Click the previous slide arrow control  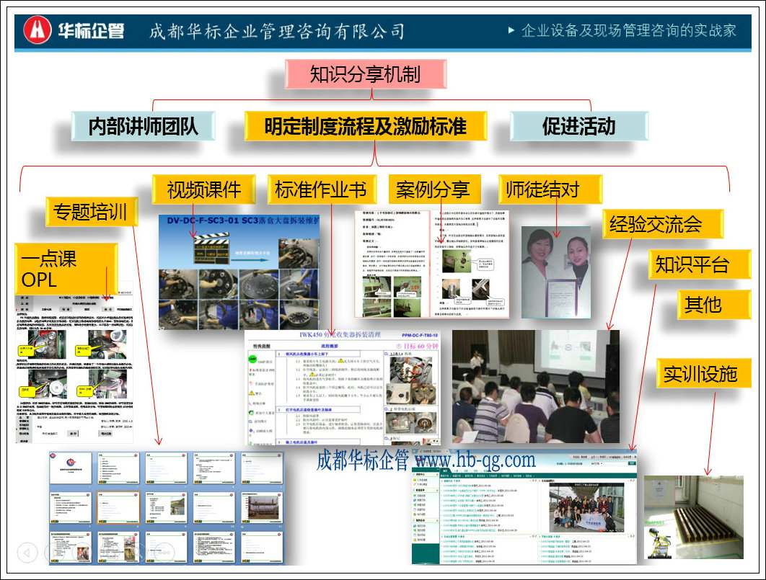pos(27,553)
